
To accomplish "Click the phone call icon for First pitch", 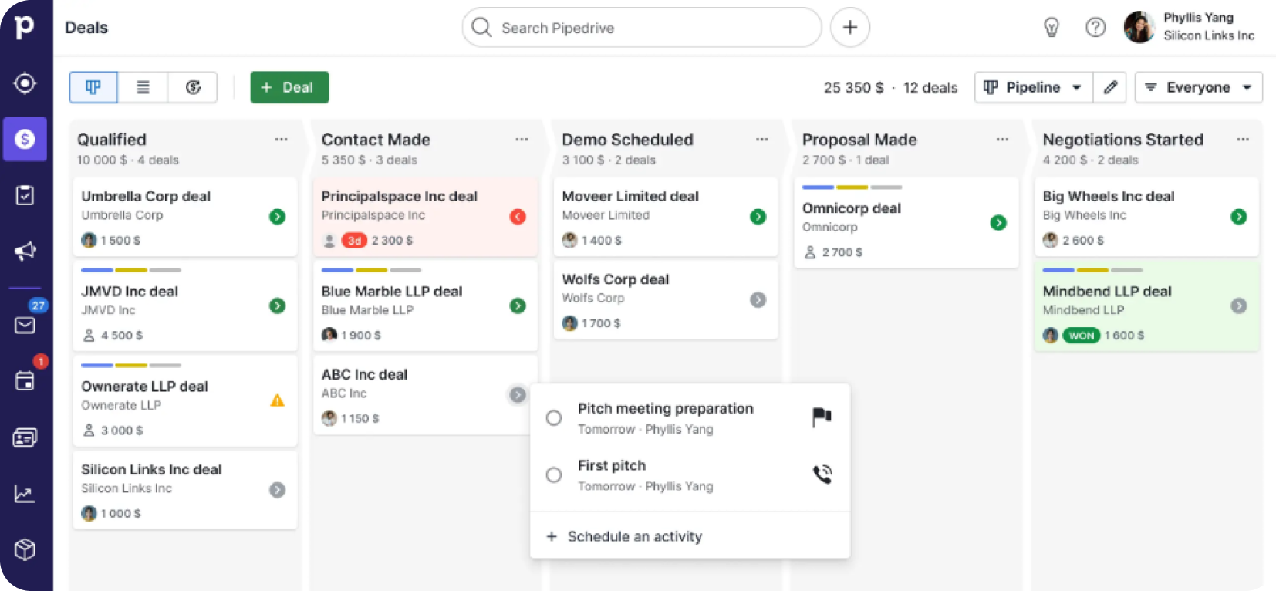I will pos(822,474).
